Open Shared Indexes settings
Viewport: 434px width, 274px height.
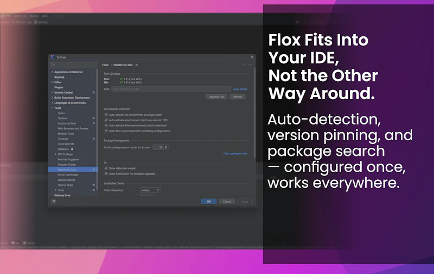click(66, 180)
